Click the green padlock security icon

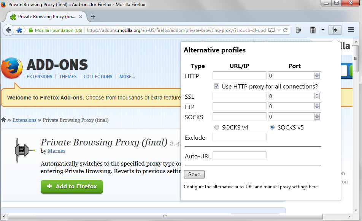[31, 30]
